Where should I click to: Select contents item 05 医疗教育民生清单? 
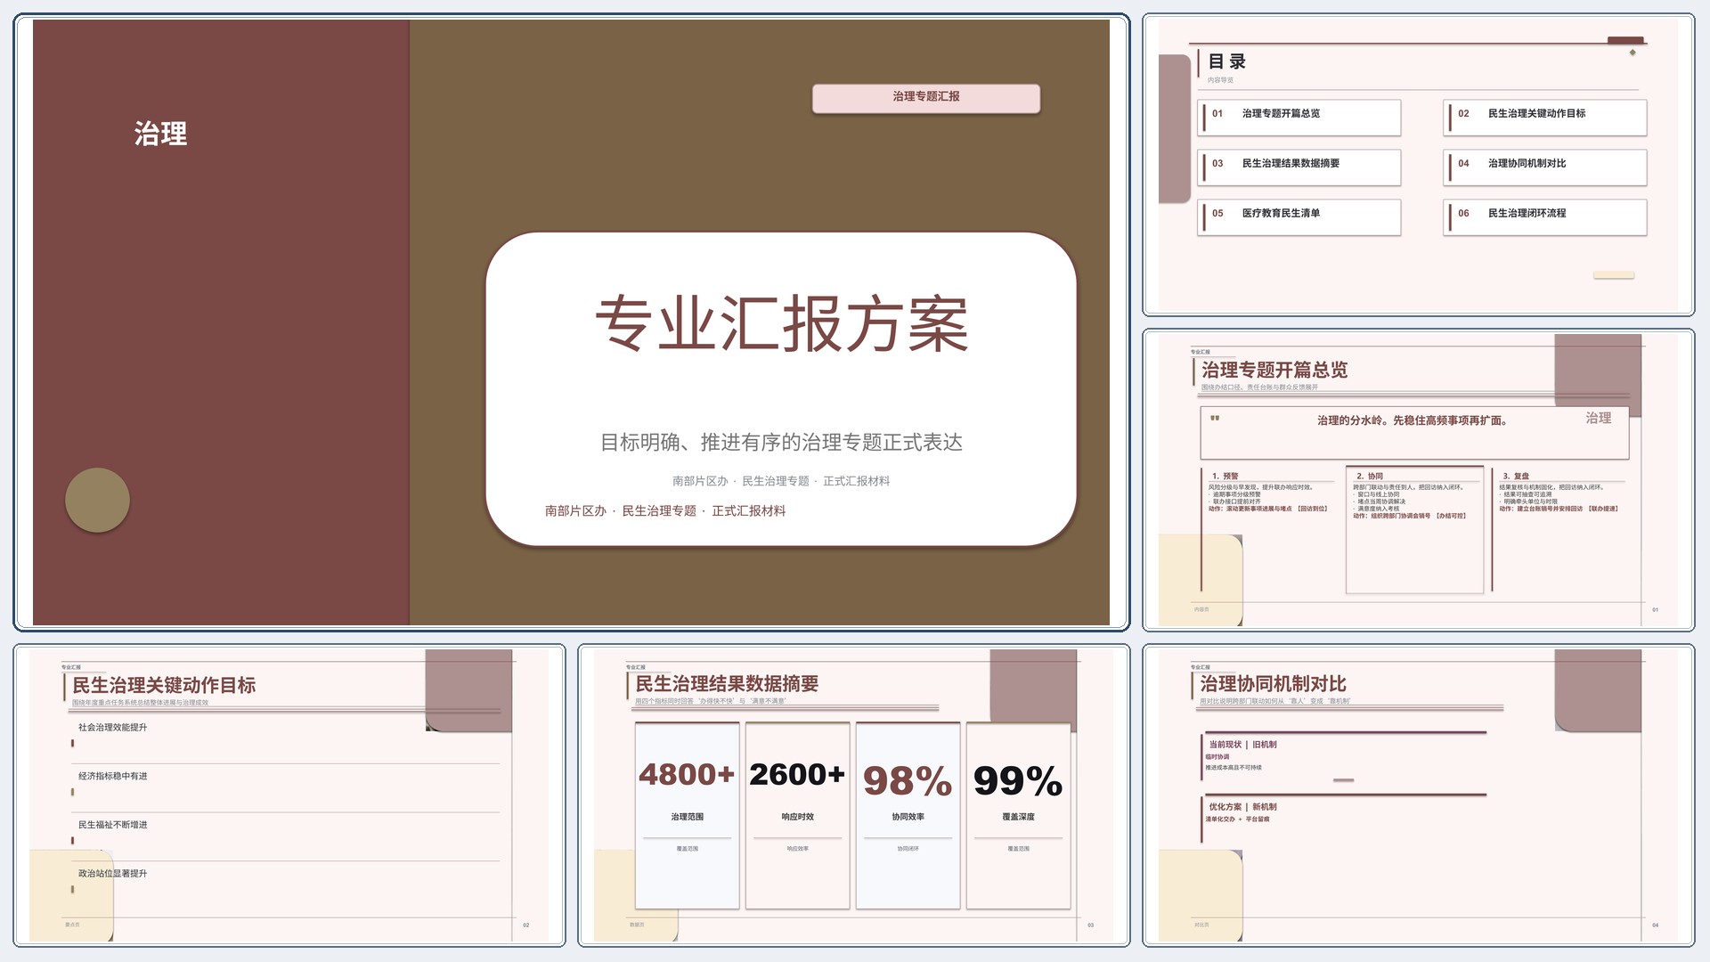[1299, 216]
